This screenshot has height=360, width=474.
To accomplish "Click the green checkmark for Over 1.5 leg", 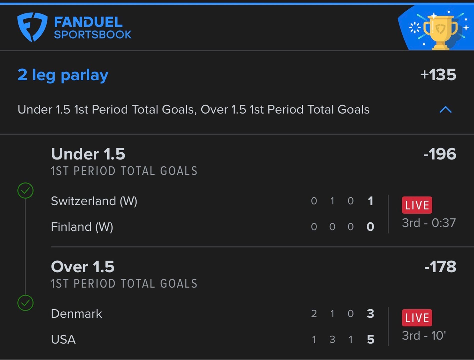I will coord(26,303).
